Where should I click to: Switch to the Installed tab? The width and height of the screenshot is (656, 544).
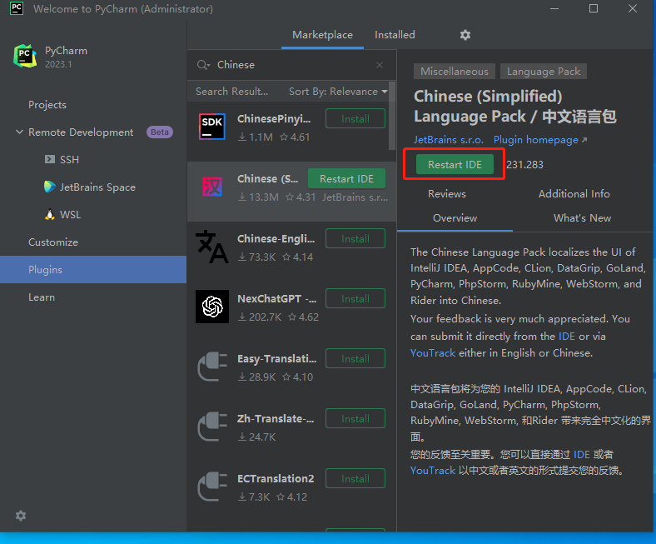point(395,35)
